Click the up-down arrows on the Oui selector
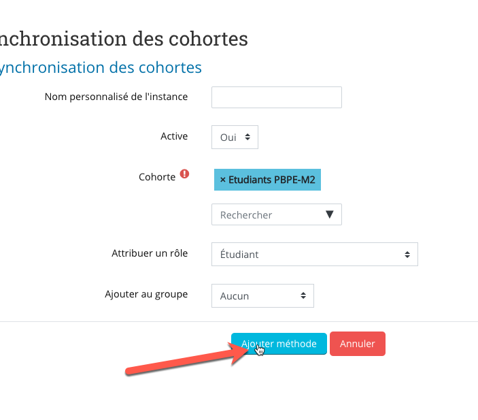Viewport: 478px width, 420px height. tap(247, 137)
